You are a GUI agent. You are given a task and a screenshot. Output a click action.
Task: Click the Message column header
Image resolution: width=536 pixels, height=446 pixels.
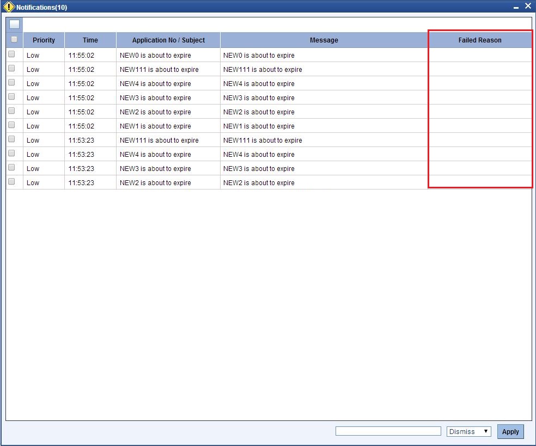(324, 40)
